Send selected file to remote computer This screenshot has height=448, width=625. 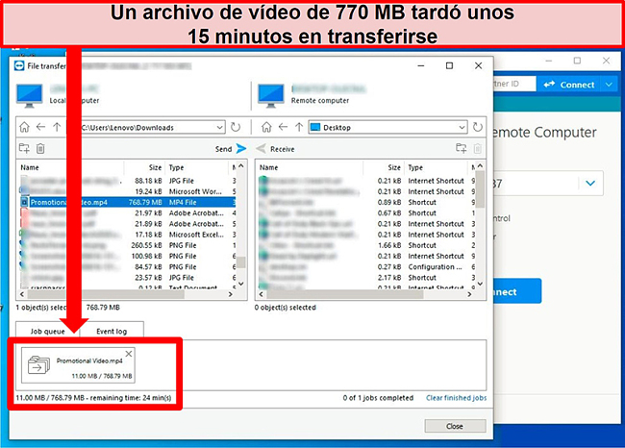pos(231,149)
